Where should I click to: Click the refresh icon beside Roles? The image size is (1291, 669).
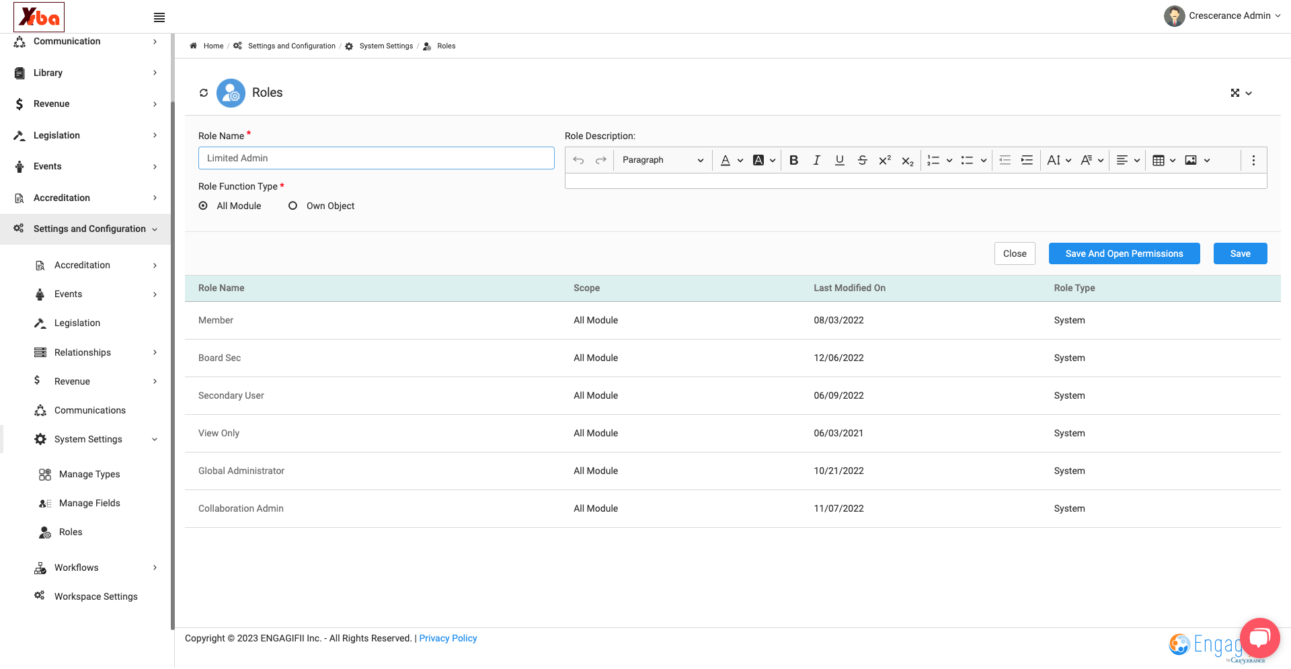click(204, 93)
